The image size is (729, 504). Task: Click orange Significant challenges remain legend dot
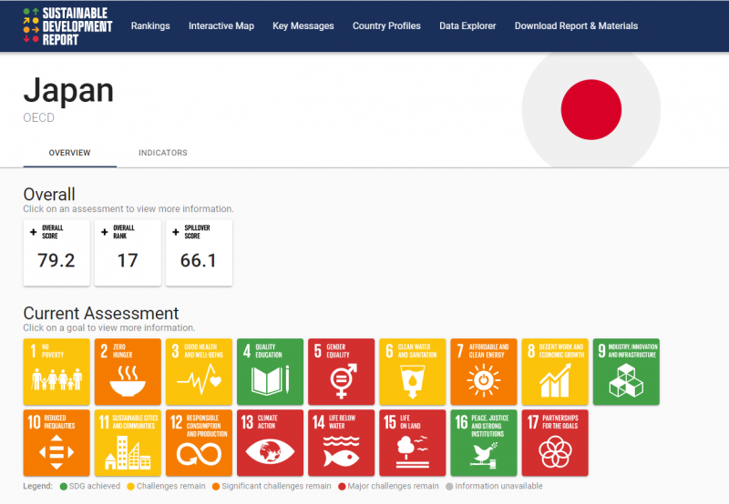[216, 487]
